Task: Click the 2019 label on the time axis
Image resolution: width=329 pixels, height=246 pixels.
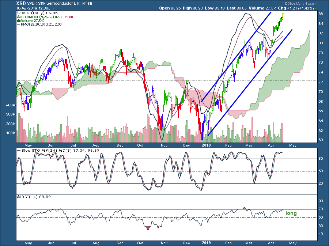Action: click(207, 242)
